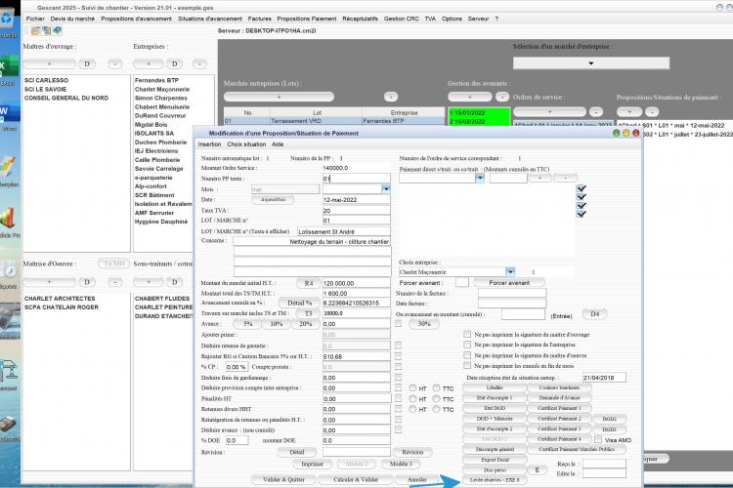
Task: Tick 'Ne pas imprimer la signature du maître d'ouvrage'
Action: point(467,334)
